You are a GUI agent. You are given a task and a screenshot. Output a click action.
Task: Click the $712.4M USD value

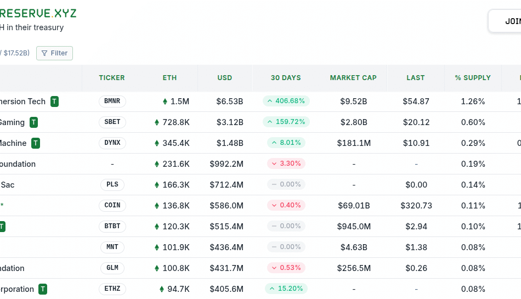click(x=226, y=185)
